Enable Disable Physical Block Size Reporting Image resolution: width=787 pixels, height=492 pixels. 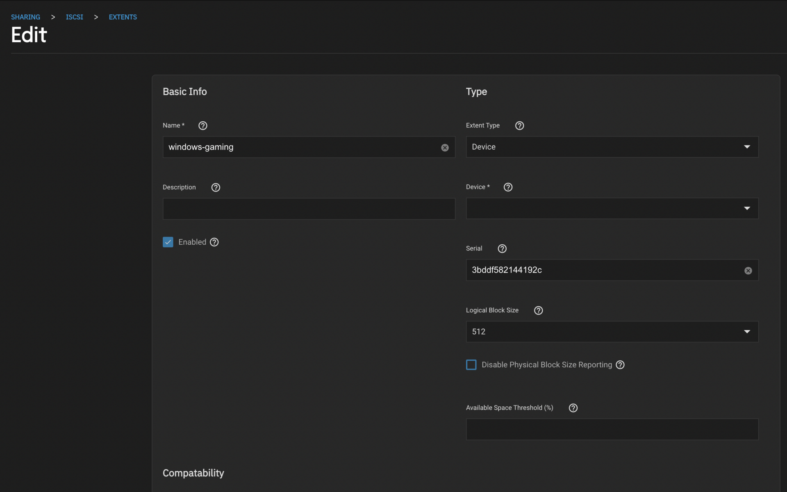coord(471,365)
